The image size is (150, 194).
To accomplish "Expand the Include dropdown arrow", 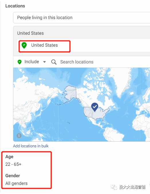I will pos(44,62).
